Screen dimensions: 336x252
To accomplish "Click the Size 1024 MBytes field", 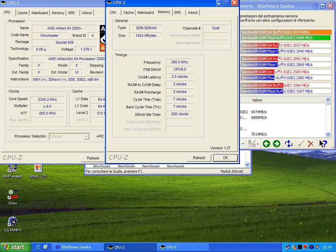I will tap(146, 35).
